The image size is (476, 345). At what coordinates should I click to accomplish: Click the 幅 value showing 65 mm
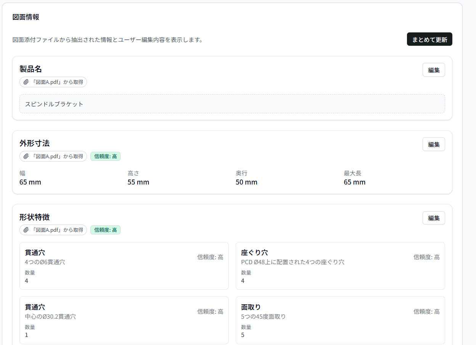point(30,182)
